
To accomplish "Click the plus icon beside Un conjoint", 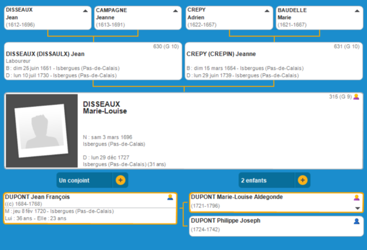I will click(120, 181).
